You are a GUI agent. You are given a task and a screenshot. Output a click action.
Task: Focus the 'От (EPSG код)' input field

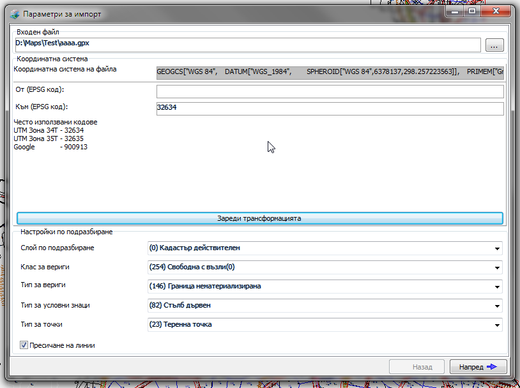[x=330, y=92]
